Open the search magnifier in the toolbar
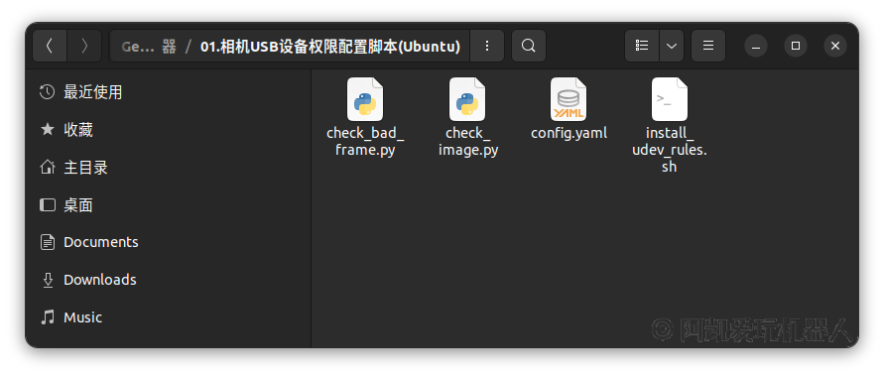This screenshot has width=884, height=376. [x=528, y=46]
